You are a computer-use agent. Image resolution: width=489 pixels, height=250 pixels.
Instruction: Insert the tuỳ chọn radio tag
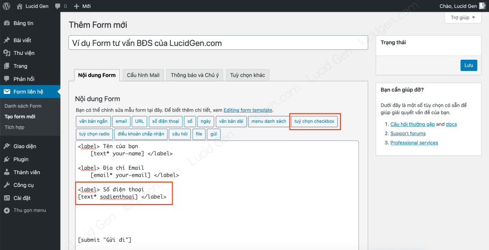(94, 134)
